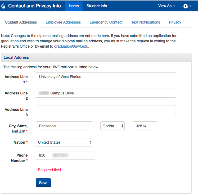Viewport: 198px width, 196px height.
Task: Open the Privacy tab
Action: [175, 22]
